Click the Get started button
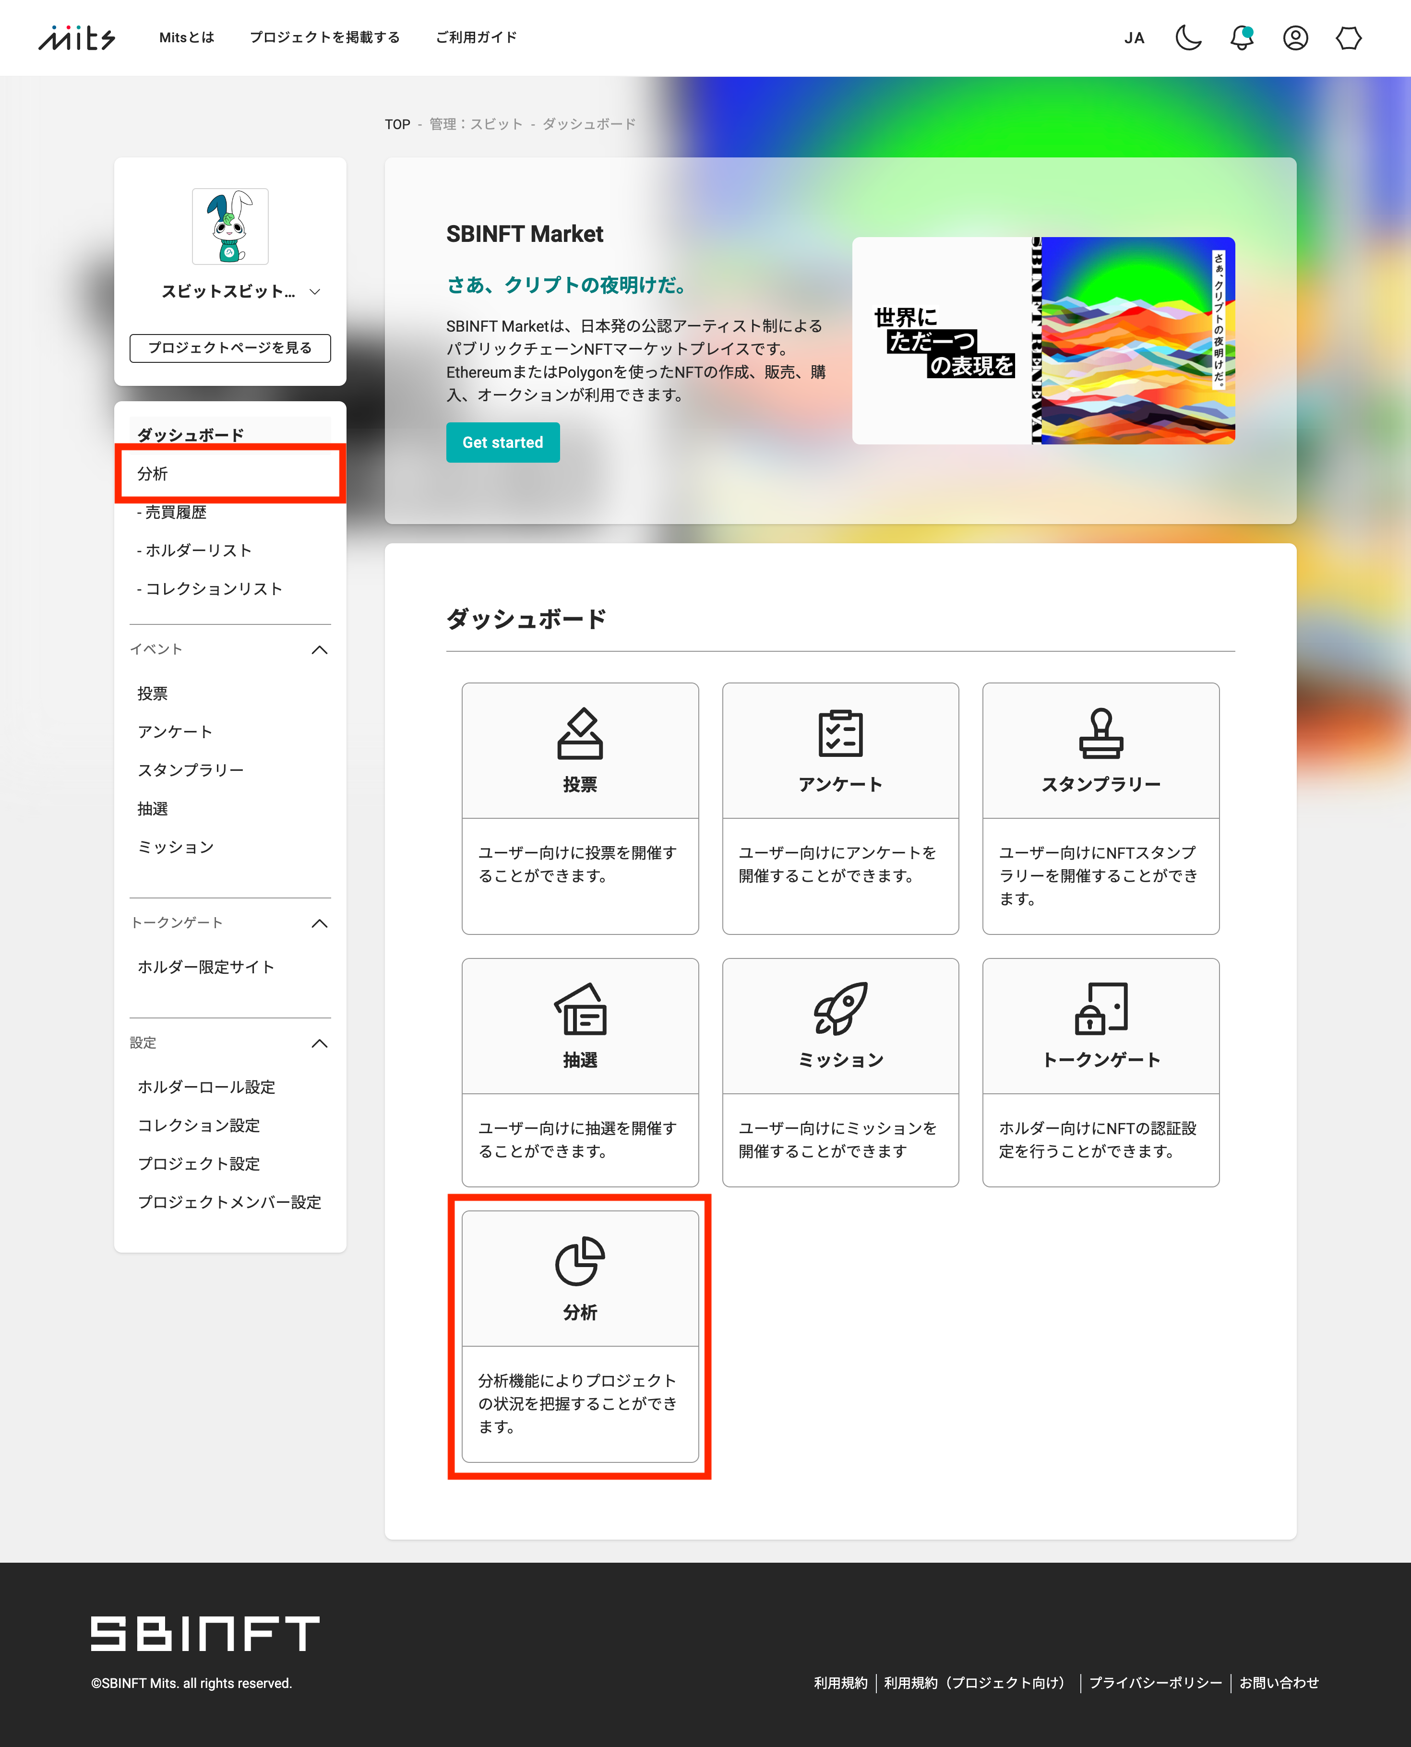 point(503,442)
